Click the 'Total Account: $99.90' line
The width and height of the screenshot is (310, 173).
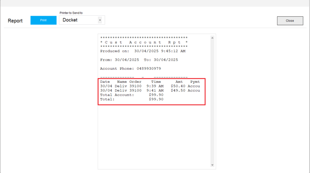click(x=132, y=95)
